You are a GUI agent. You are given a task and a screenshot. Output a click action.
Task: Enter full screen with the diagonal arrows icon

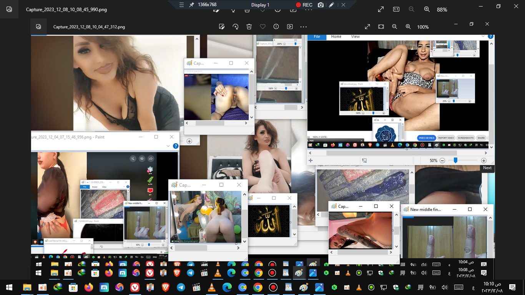click(380, 9)
